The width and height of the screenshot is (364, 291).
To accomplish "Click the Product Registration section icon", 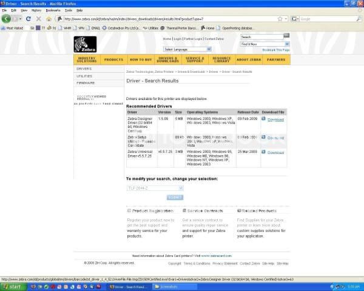I will 129,211.
